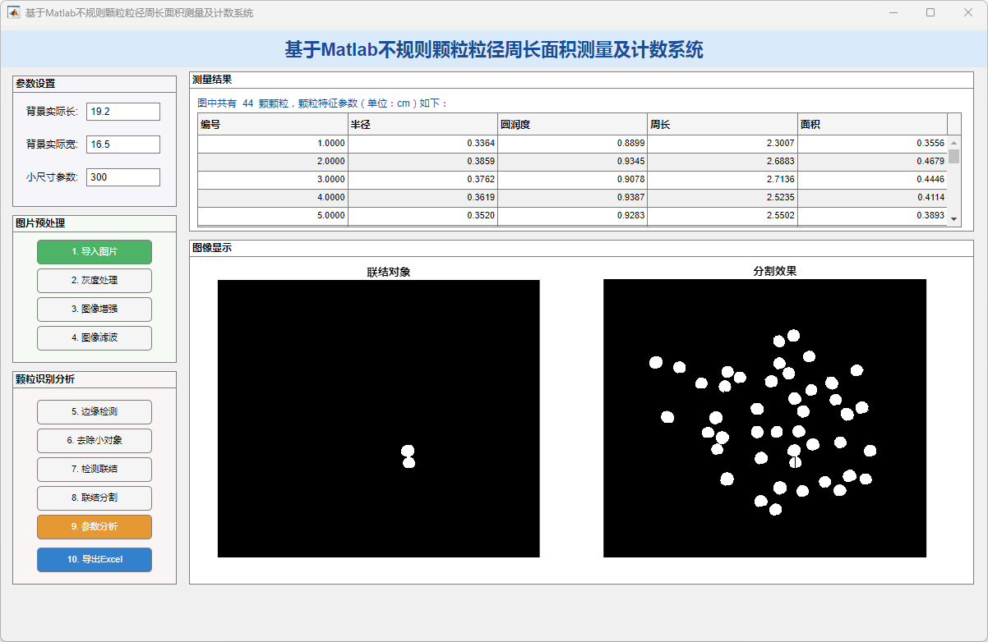
Task: Select the 小尺寸参数 text box
Action: click(122, 177)
